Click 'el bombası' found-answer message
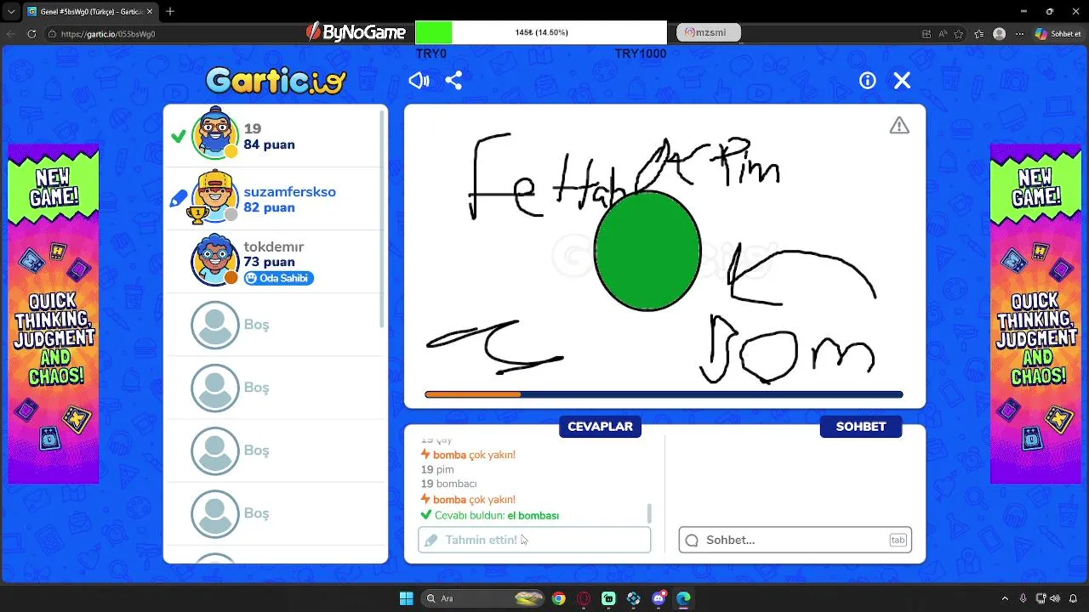The image size is (1089, 612). [x=490, y=515]
